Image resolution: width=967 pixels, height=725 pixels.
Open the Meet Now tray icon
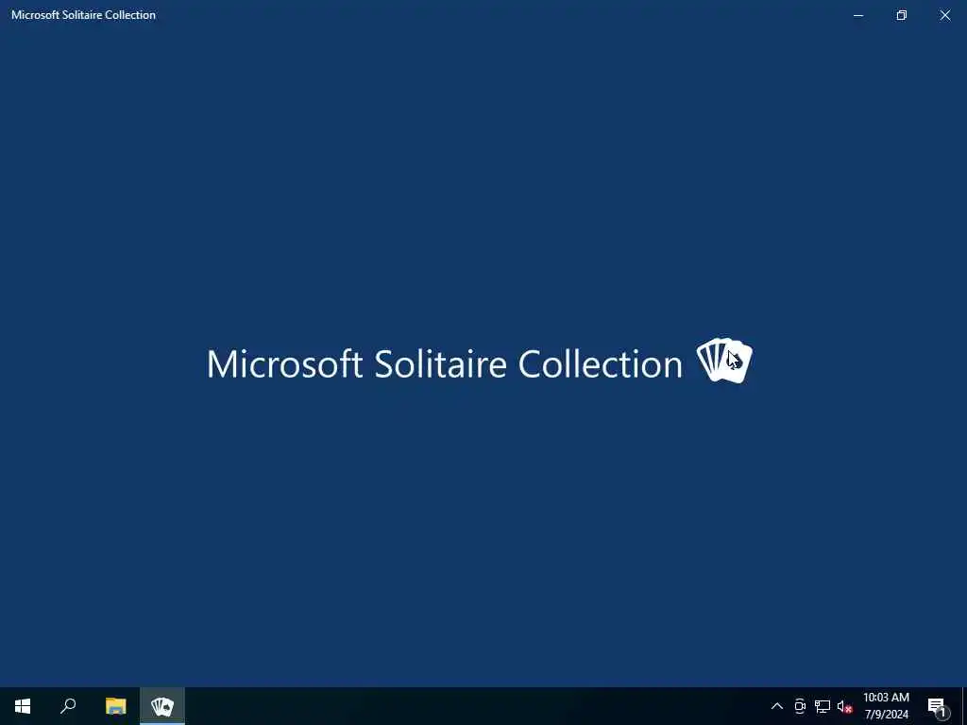click(x=800, y=706)
